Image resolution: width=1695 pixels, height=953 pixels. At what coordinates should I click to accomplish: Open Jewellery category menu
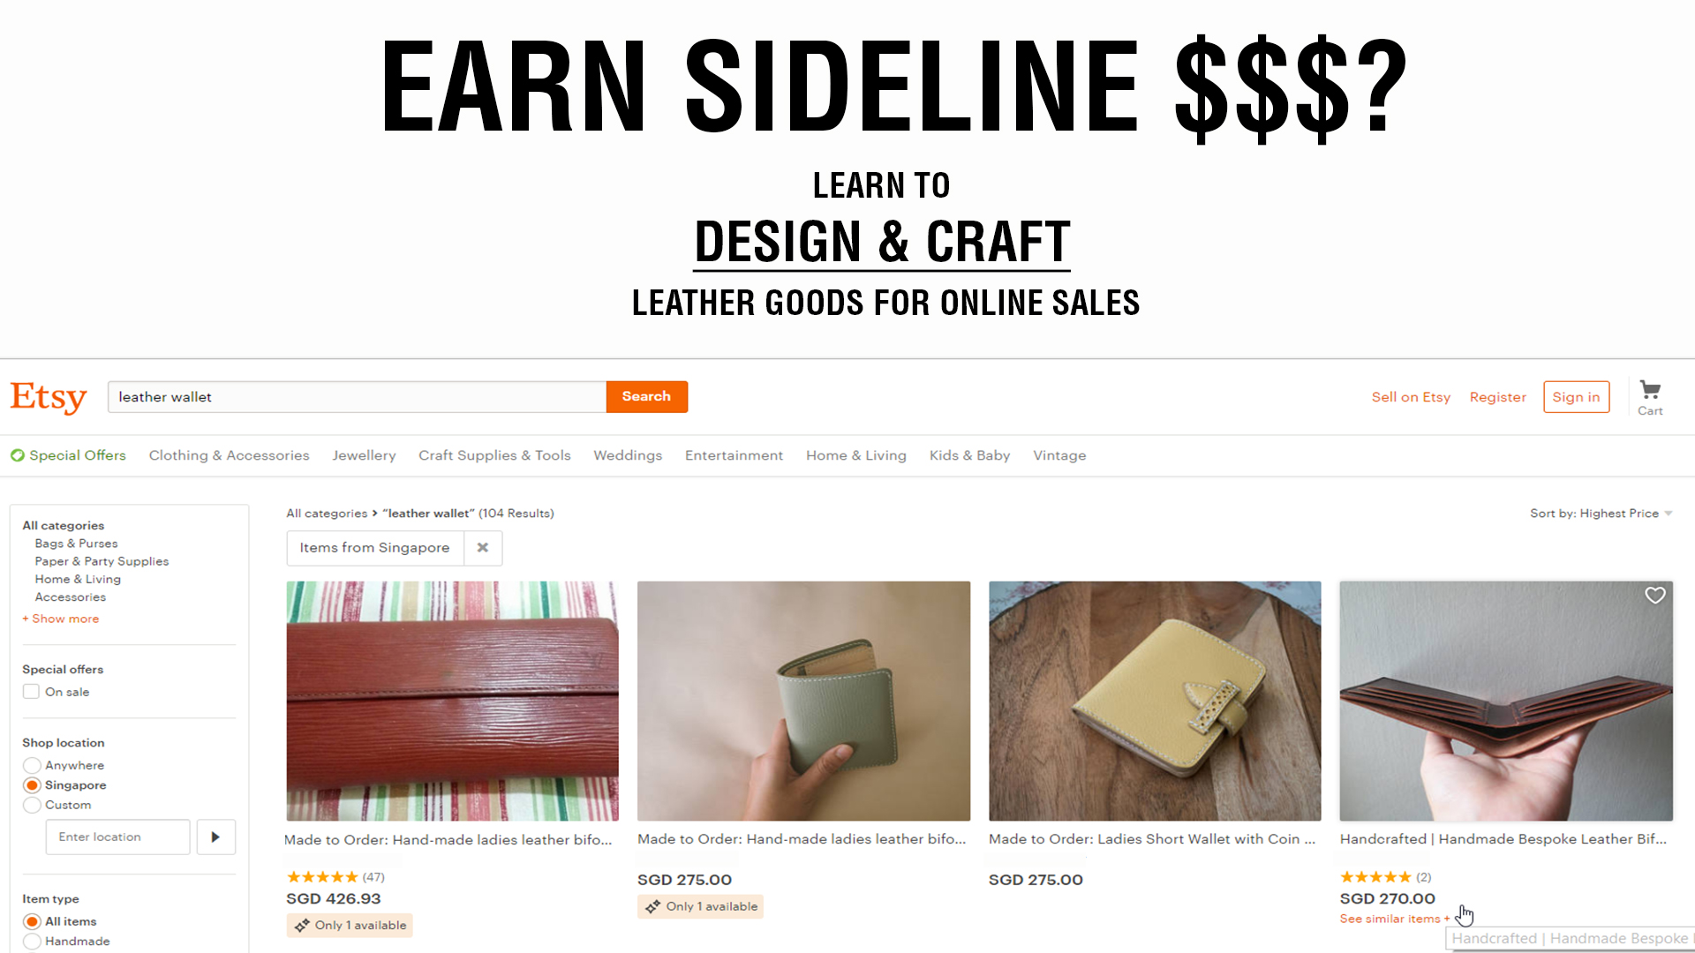pos(364,455)
